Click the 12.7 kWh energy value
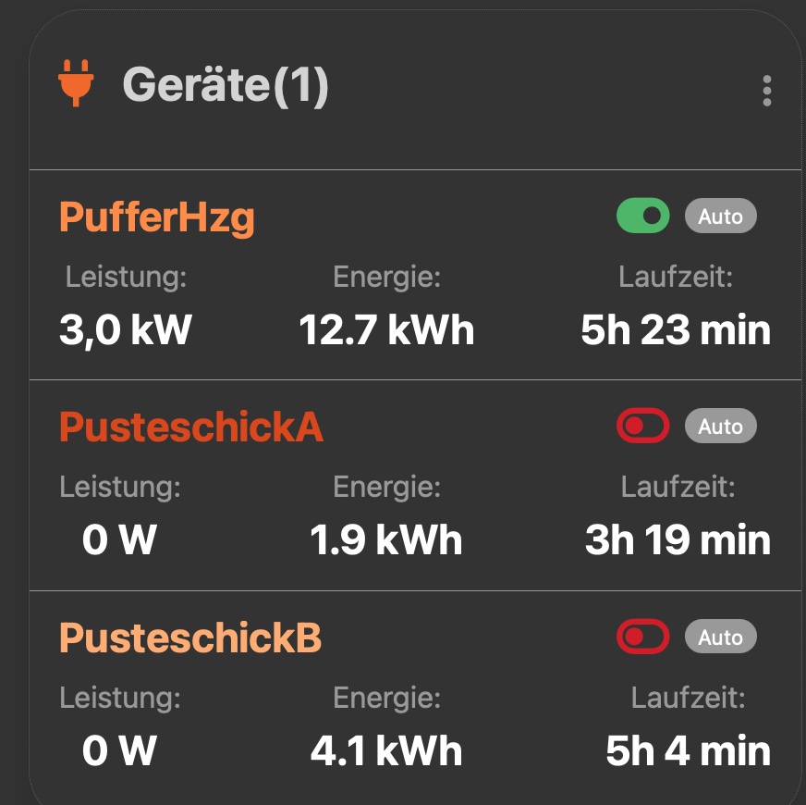 click(386, 330)
